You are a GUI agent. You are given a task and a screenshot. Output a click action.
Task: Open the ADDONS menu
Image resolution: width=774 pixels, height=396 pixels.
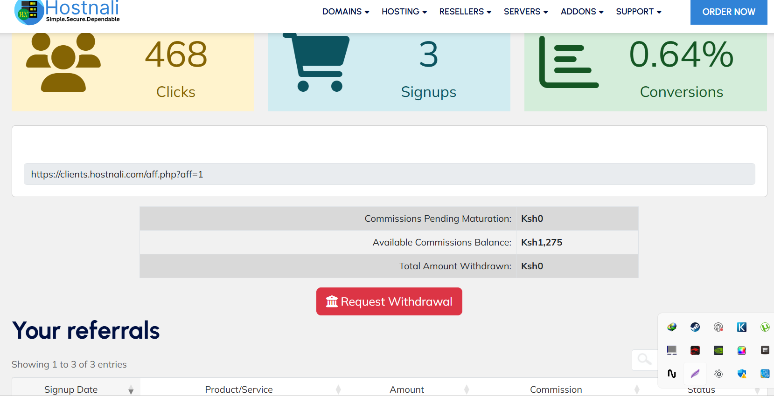pyautogui.click(x=582, y=12)
